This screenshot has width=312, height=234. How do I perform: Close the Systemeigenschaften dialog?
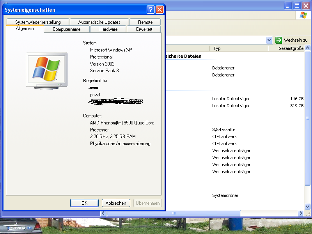(x=160, y=9)
